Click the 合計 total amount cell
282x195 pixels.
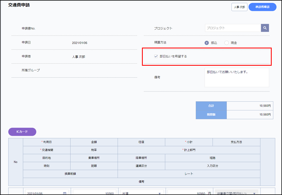[250, 106]
